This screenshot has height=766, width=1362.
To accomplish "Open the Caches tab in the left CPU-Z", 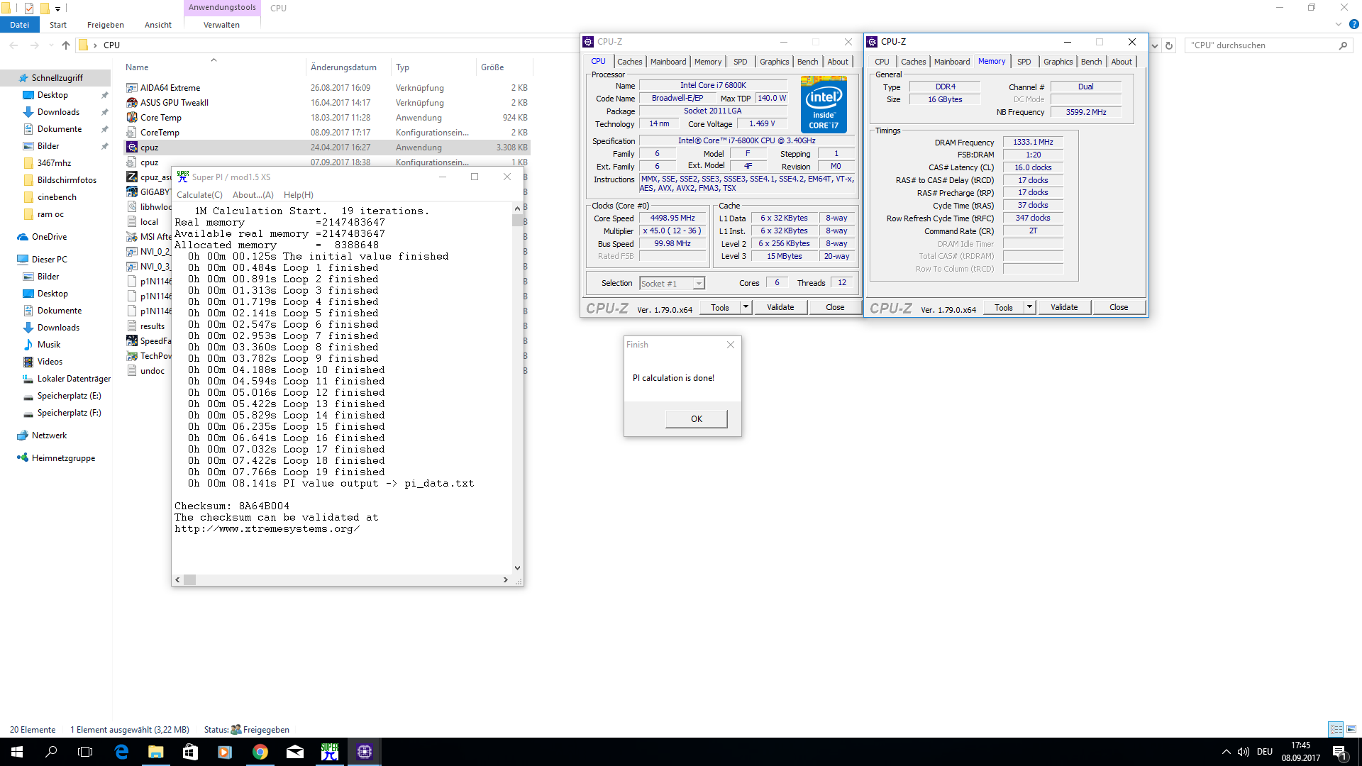I will [x=629, y=62].
